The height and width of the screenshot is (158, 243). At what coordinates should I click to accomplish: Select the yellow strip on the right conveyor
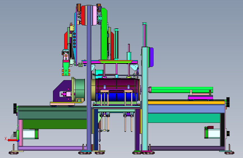186,103
